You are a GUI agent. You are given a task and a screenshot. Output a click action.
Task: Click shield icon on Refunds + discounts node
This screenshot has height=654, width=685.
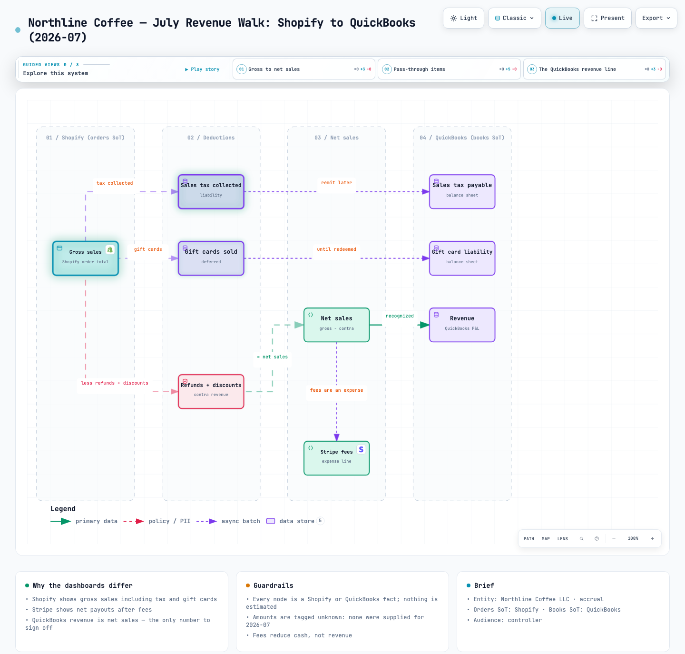coord(185,381)
